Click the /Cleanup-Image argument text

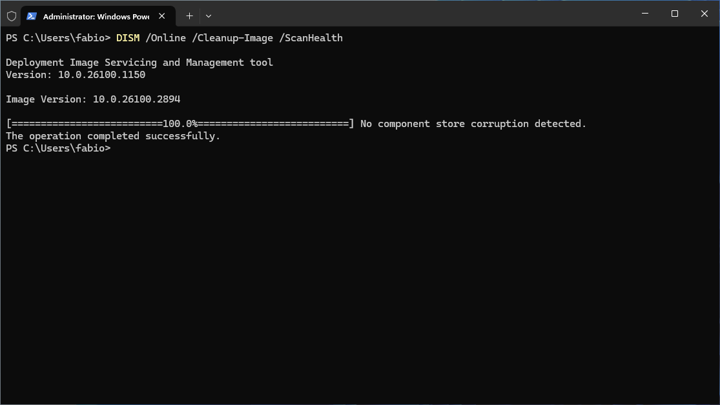[232, 38]
